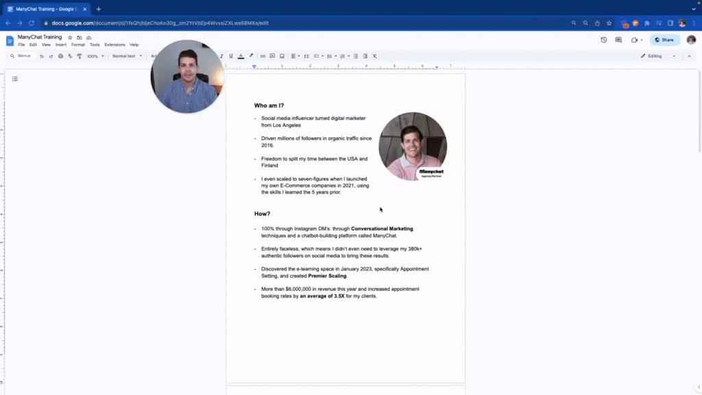Activate the paint format tool

pyautogui.click(x=80, y=56)
